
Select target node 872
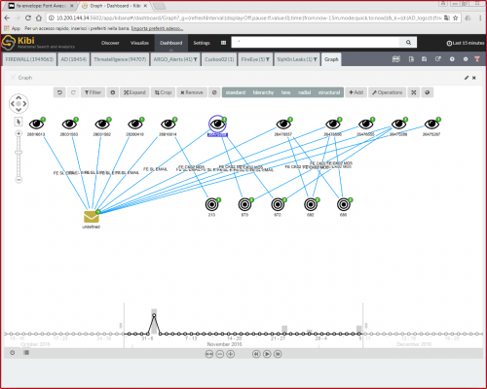click(x=278, y=204)
